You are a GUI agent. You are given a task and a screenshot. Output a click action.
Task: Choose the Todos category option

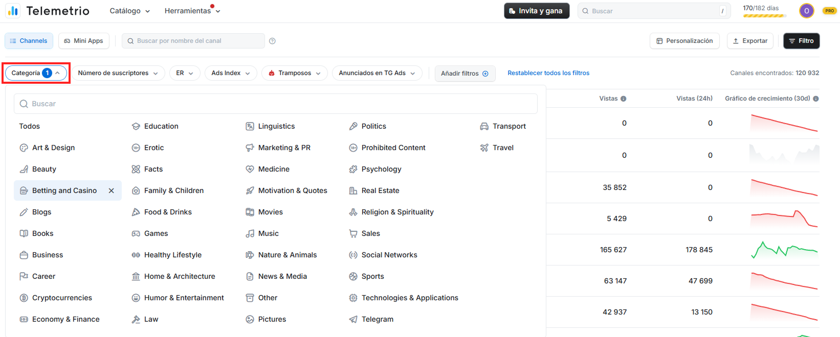(x=30, y=126)
